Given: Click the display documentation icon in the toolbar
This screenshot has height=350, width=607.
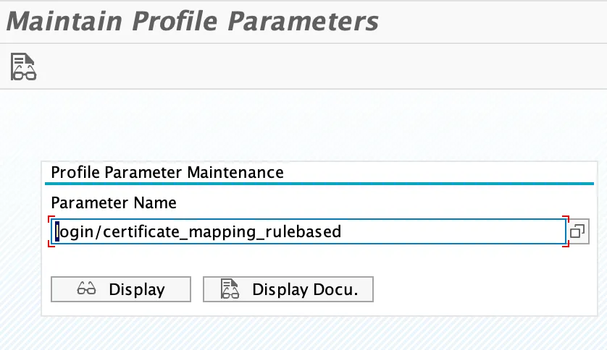Looking at the screenshot, I should [23, 67].
